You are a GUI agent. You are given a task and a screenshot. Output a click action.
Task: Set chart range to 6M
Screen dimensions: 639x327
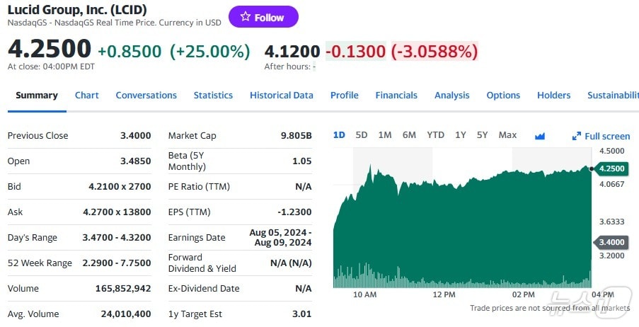[409, 135]
